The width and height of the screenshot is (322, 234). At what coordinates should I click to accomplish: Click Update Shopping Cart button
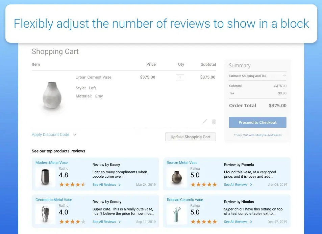tap(191, 137)
